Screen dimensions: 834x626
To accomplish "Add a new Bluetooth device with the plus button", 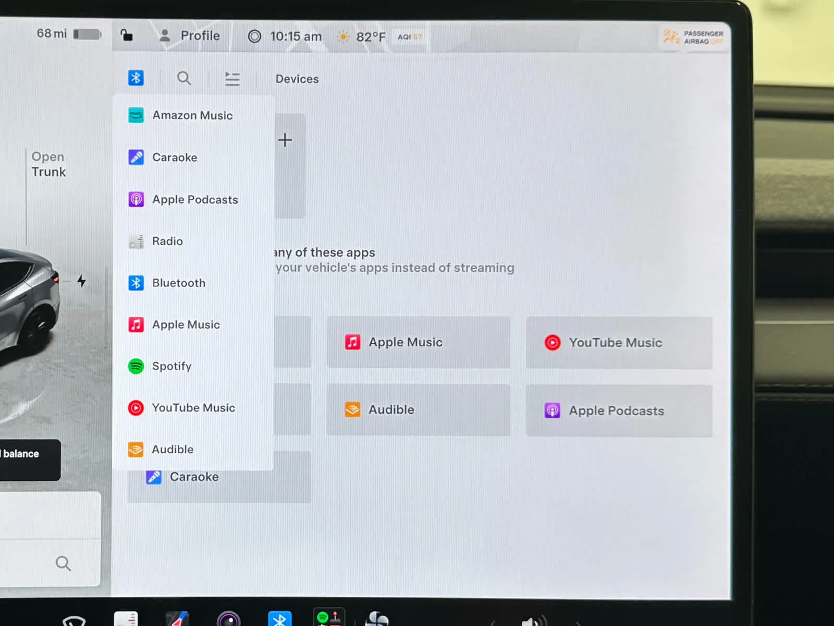I will pyautogui.click(x=285, y=140).
